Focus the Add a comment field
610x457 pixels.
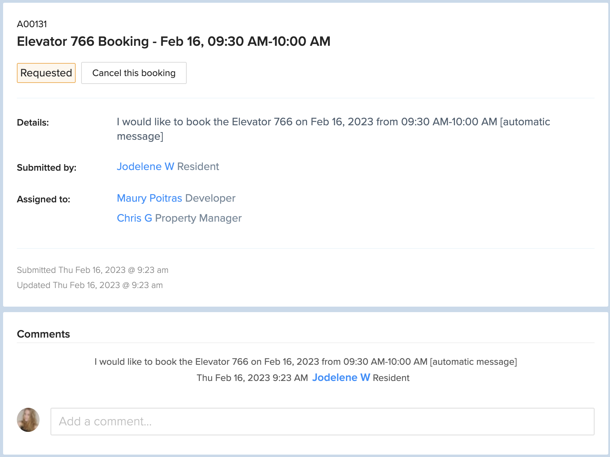323,422
